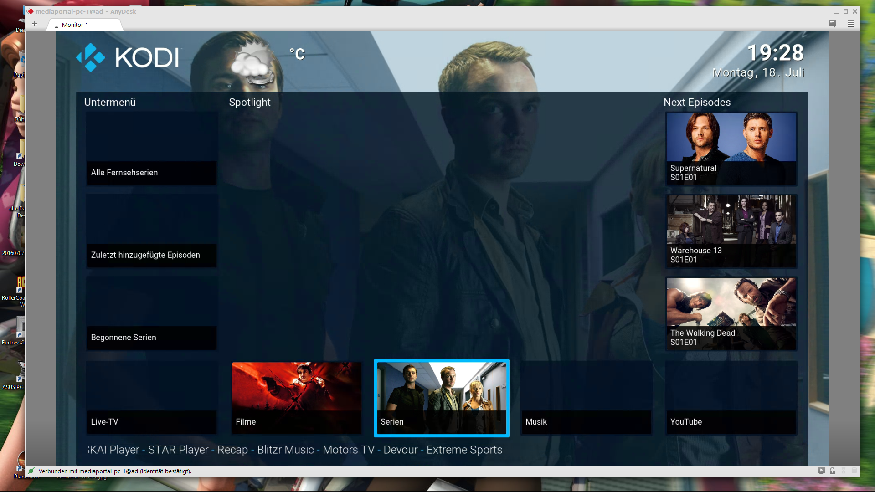
Task: Click Recap in the ticker
Action: (232, 450)
